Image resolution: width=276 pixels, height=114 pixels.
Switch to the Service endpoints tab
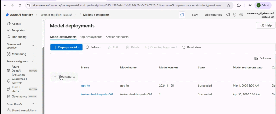coord(117,37)
